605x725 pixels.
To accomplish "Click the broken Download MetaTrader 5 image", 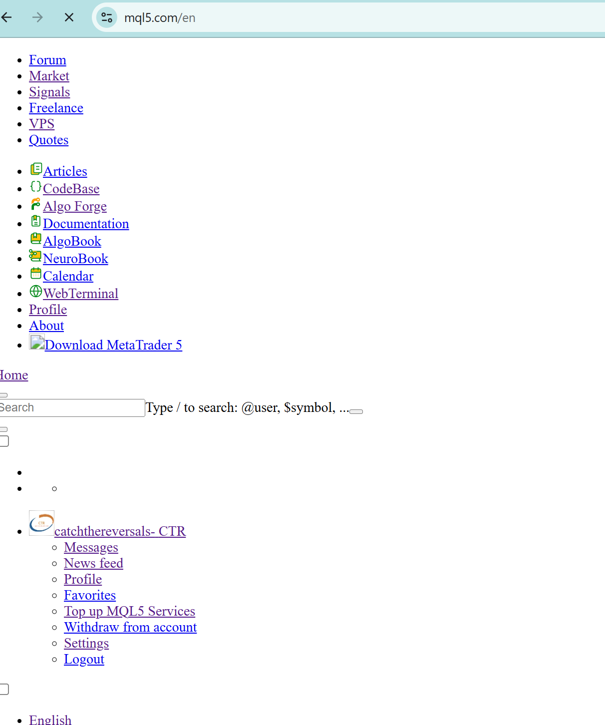I will coord(37,342).
